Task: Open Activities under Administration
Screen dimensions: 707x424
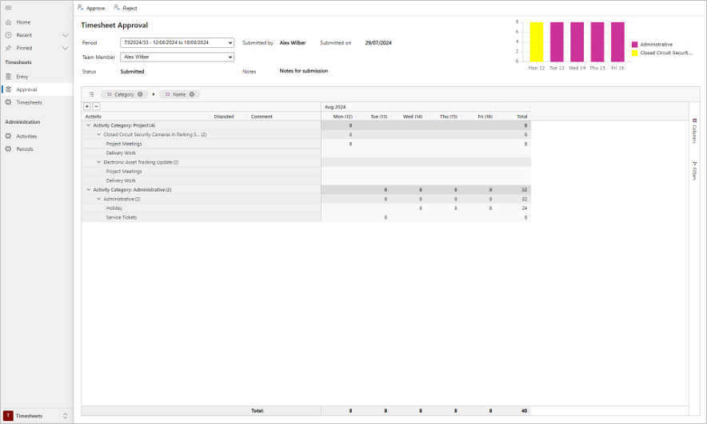Action: click(26, 136)
